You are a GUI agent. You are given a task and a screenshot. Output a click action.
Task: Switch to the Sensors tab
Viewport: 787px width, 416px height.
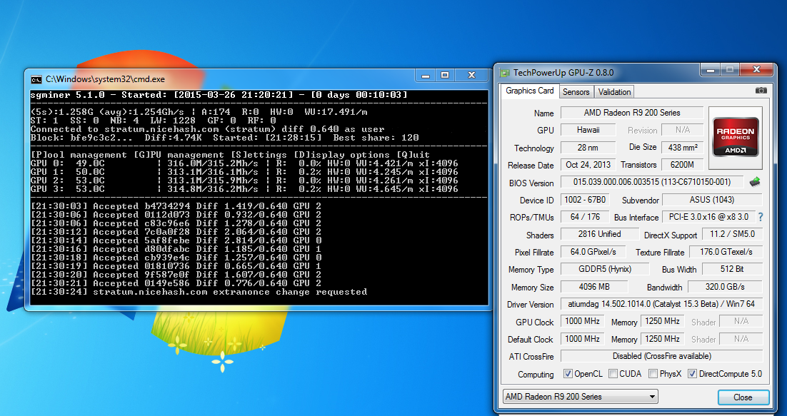(x=576, y=92)
